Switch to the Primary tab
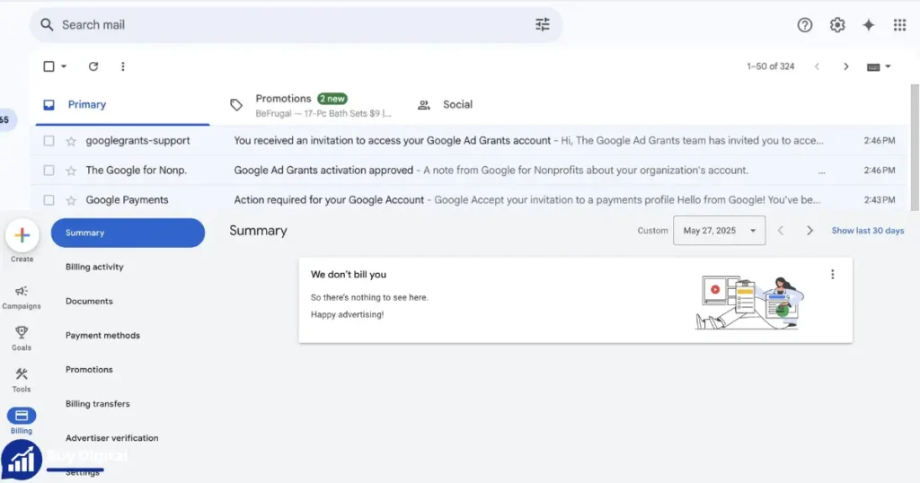 pos(122,105)
